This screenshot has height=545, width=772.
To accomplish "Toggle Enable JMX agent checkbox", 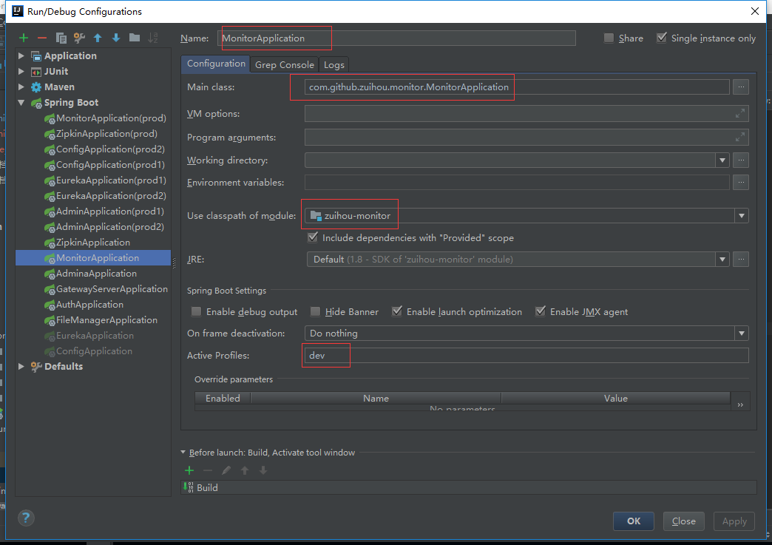I will (540, 311).
